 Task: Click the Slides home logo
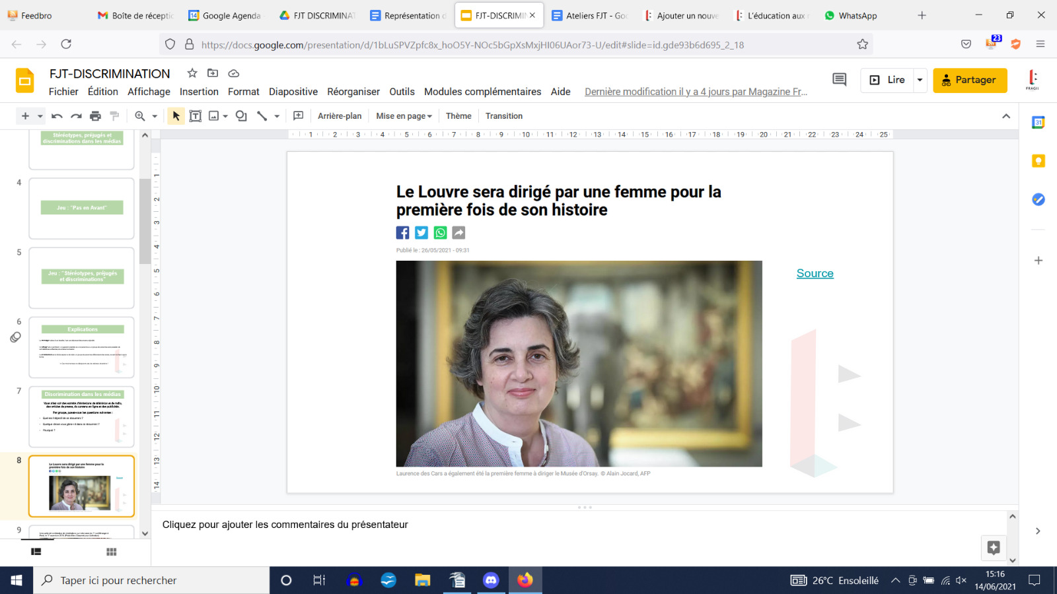25,81
